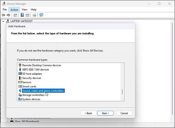Click the Forward arrow toolbar icon
Viewport: 175px width, 128px height.
click(x=9, y=15)
